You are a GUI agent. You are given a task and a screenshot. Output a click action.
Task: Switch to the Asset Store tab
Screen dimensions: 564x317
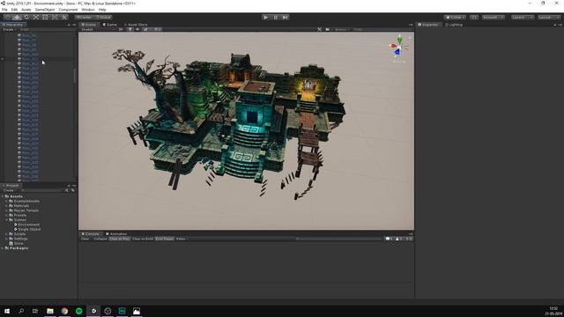click(x=136, y=25)
